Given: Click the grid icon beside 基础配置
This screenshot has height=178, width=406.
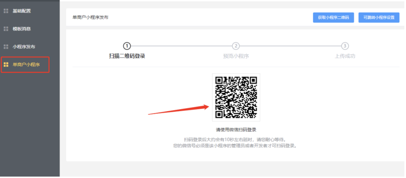Looking at the screenshot, I should (x=6, y=11).
